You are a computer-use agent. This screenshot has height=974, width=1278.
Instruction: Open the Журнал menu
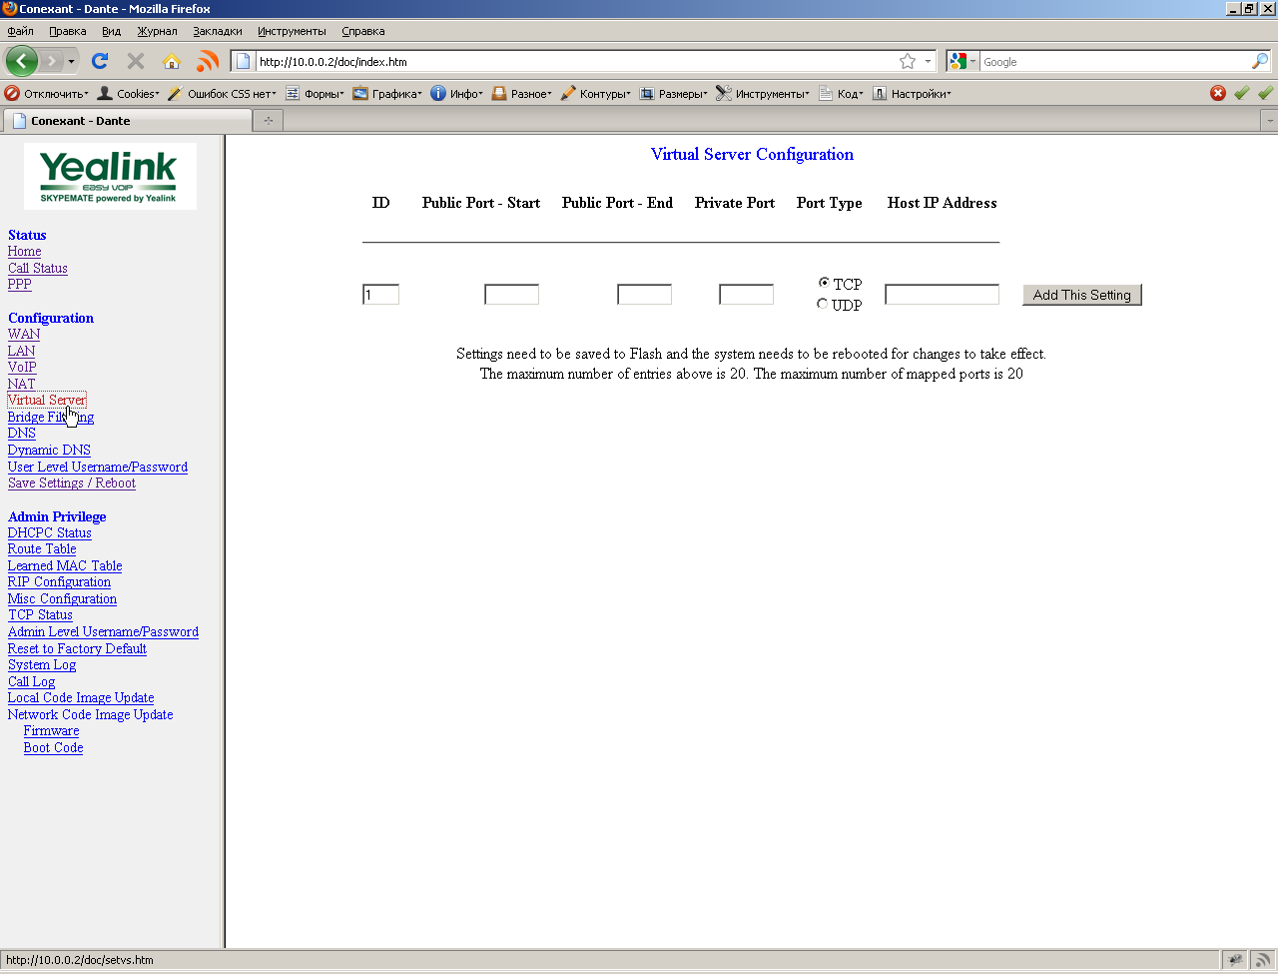157,31
